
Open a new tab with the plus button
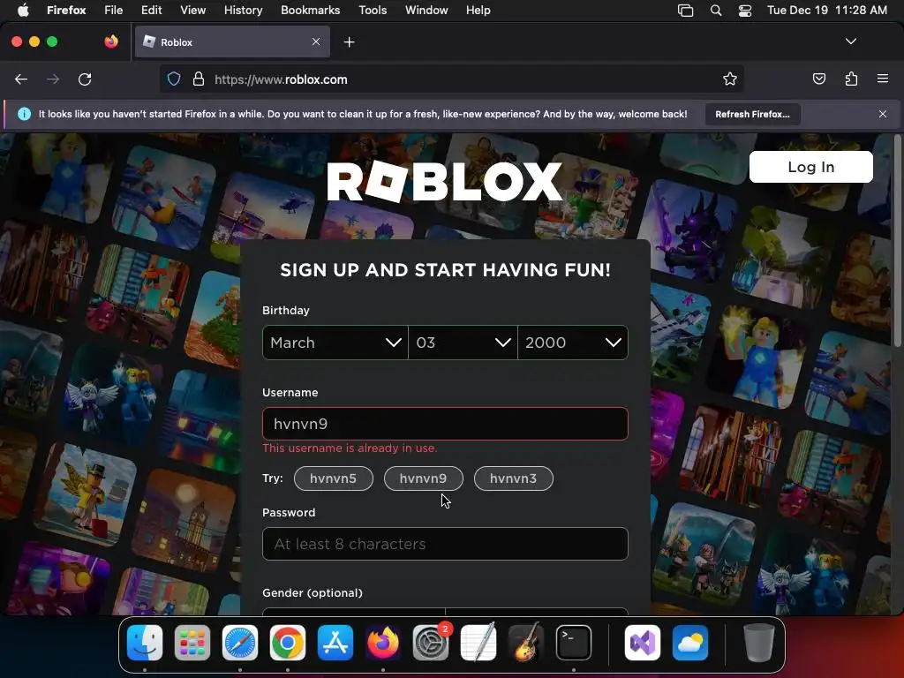click(x=349, y=42)
